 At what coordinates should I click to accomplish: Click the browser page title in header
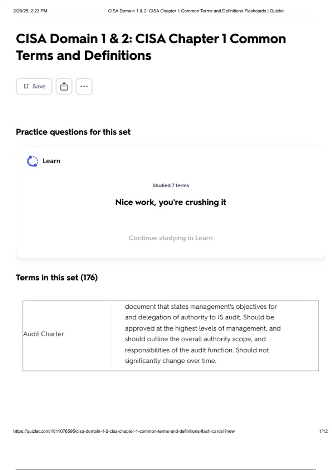(196, 11)
